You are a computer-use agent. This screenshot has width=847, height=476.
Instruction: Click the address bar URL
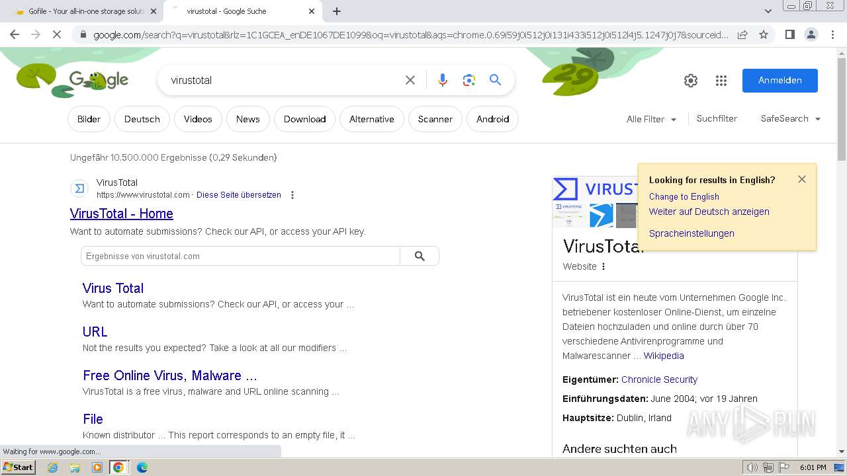pyautogui.click(x=410, y=34)
